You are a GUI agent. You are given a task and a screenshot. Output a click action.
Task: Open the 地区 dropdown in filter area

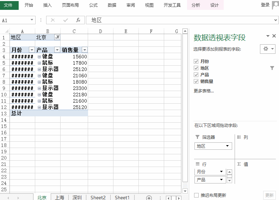click(x=227, y=146)
